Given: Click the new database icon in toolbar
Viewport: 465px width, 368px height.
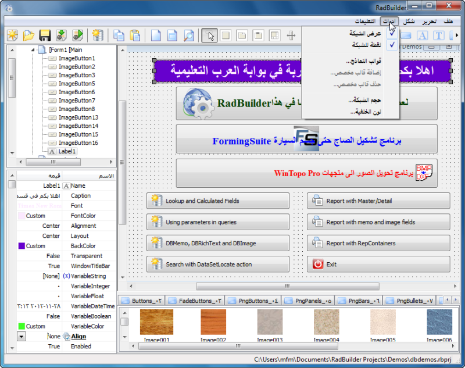Looking at the screenshot, I should pos(98,35).
